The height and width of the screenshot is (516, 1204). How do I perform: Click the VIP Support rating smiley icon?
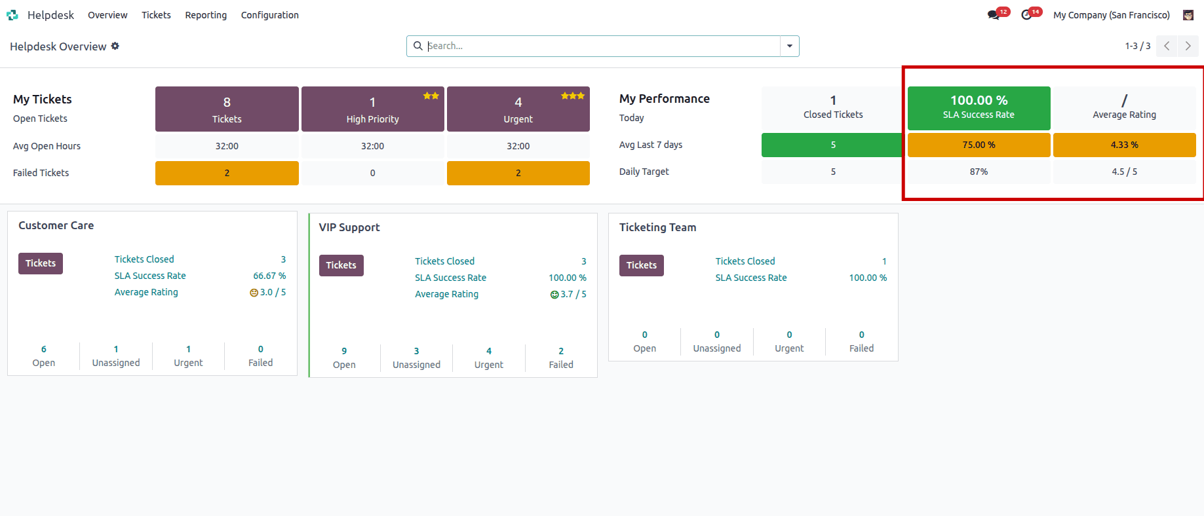coord(554,295)
